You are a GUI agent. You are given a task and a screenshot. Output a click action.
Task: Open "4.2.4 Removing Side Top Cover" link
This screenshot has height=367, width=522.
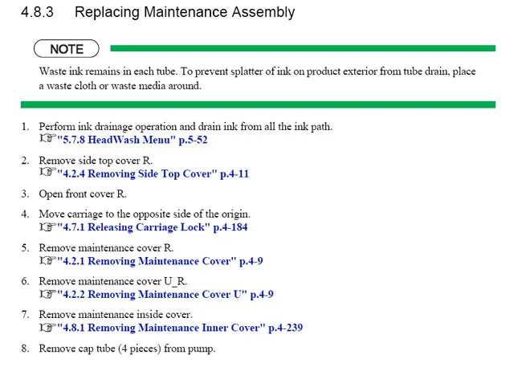tap(153, 173)
